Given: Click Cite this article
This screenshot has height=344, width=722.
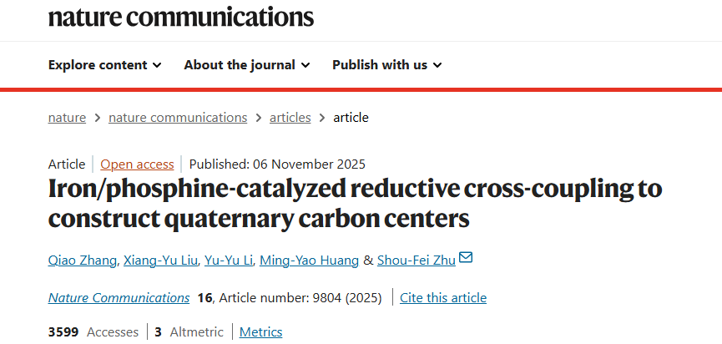Looking at the screenshot, I should click(443, 297).
